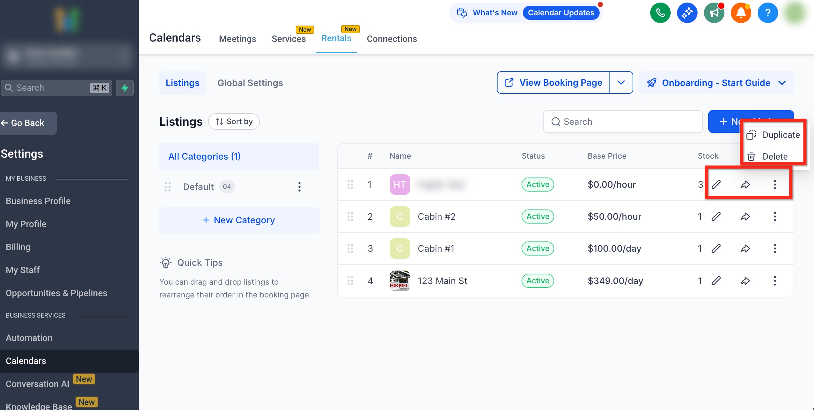This screenshot has height=410, width=814.
Task: Edit Cabin #2 using pencil icon
Action: (716, 217)
